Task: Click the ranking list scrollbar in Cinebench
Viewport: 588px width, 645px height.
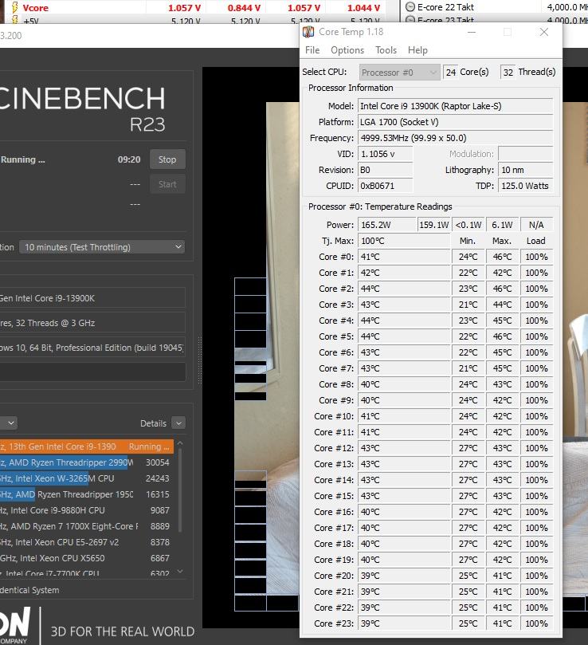Action: 180,490
